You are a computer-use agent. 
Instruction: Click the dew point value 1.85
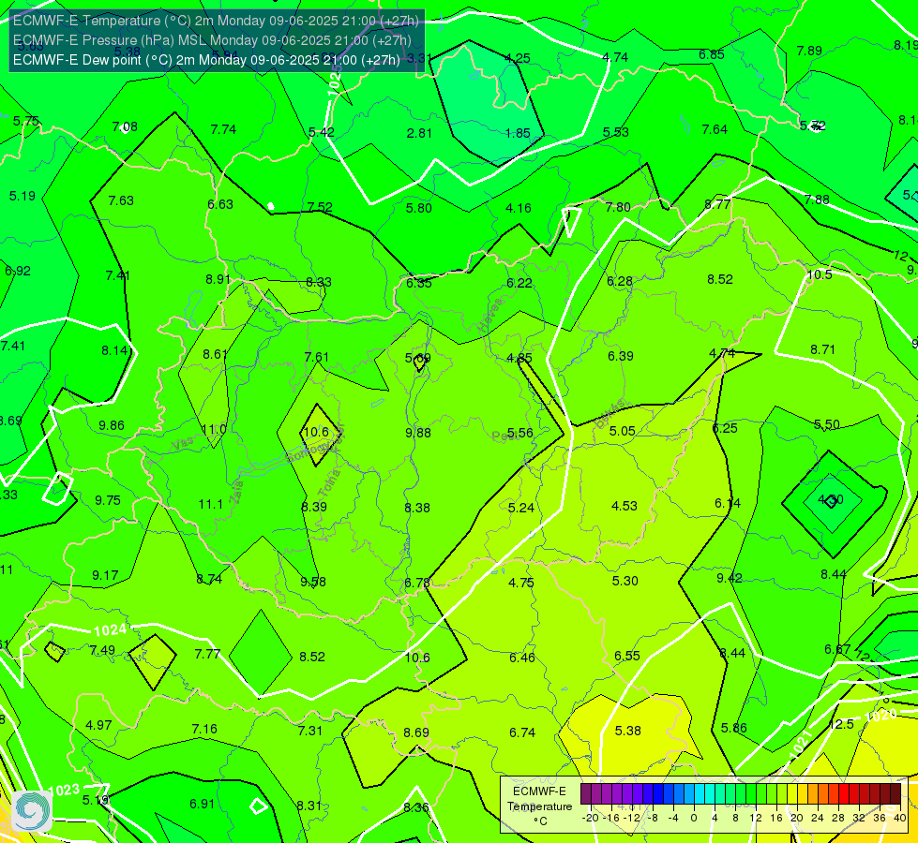click(x=518, y=133)
